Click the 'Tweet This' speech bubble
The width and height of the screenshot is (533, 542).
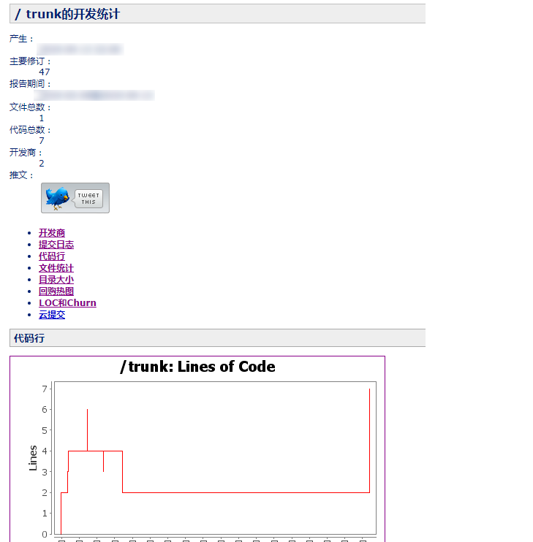[x=88, y=199]
